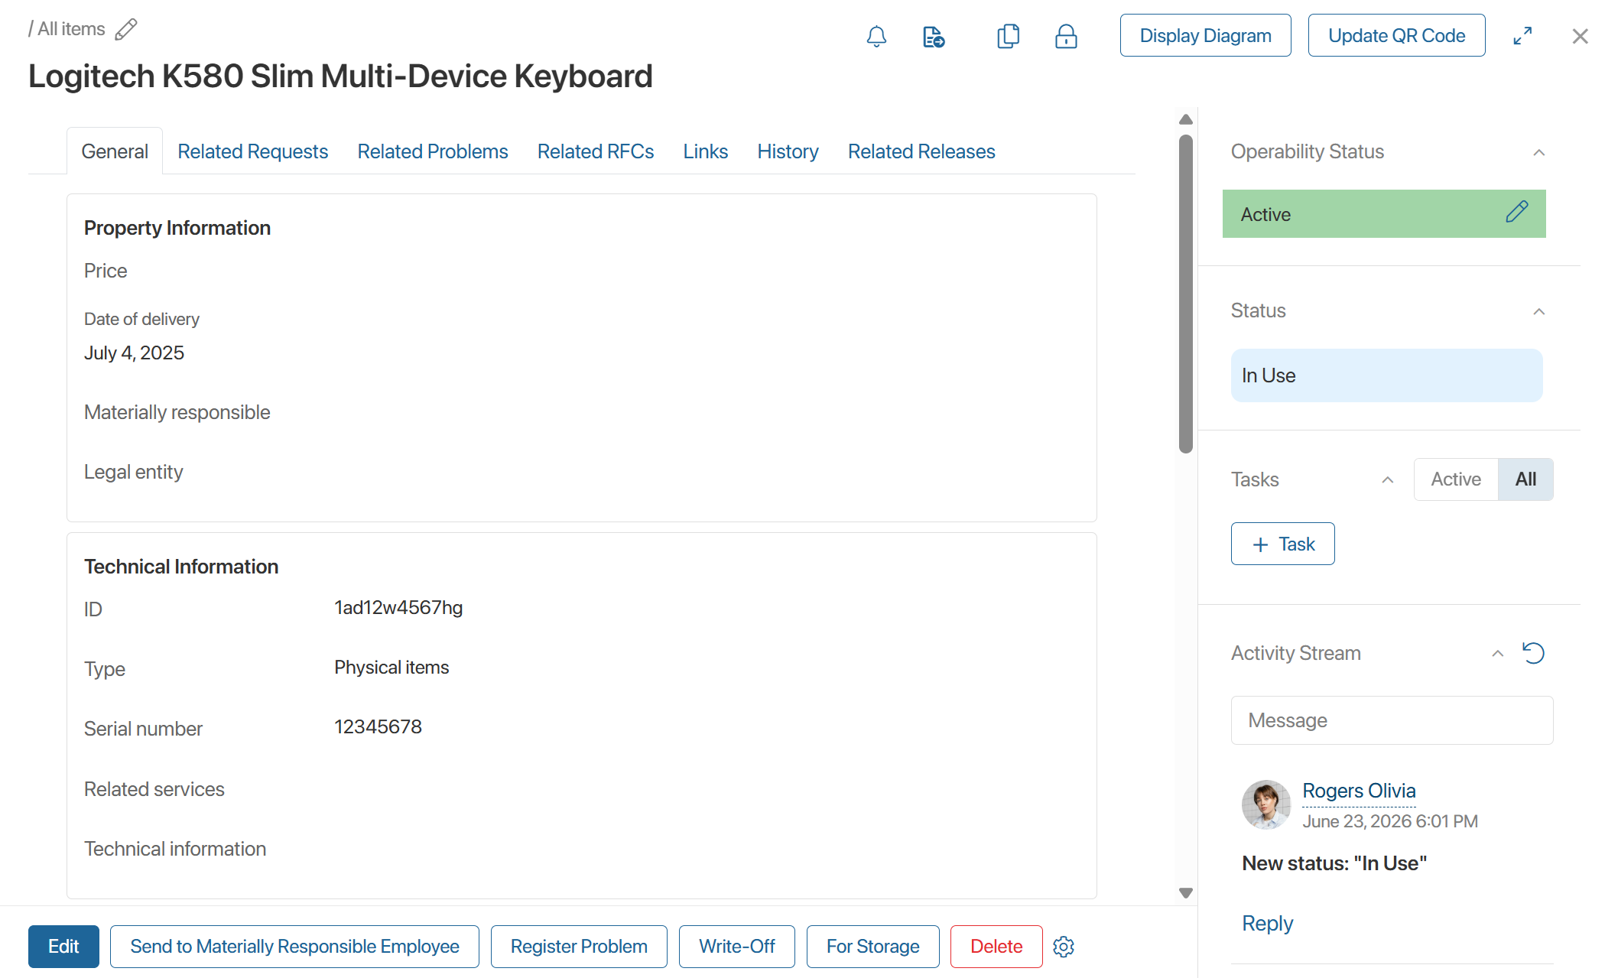Edit breadcrumb with the pencil icon
Screen dimensions: 1605x978
(126, 29)
